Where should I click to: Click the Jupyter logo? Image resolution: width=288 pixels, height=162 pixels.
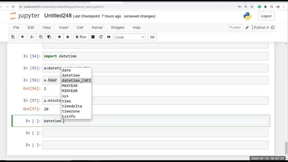[x=25, y=16]
